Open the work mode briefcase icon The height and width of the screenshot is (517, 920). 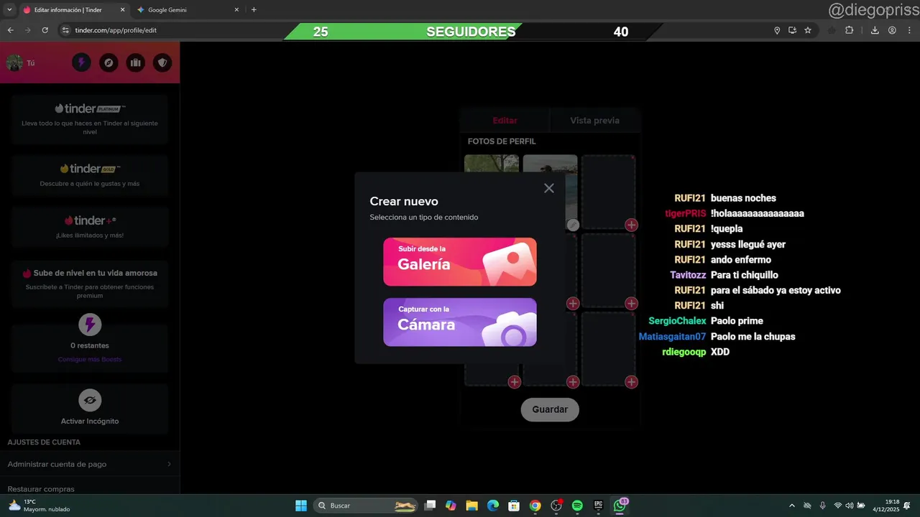[136, 62]
